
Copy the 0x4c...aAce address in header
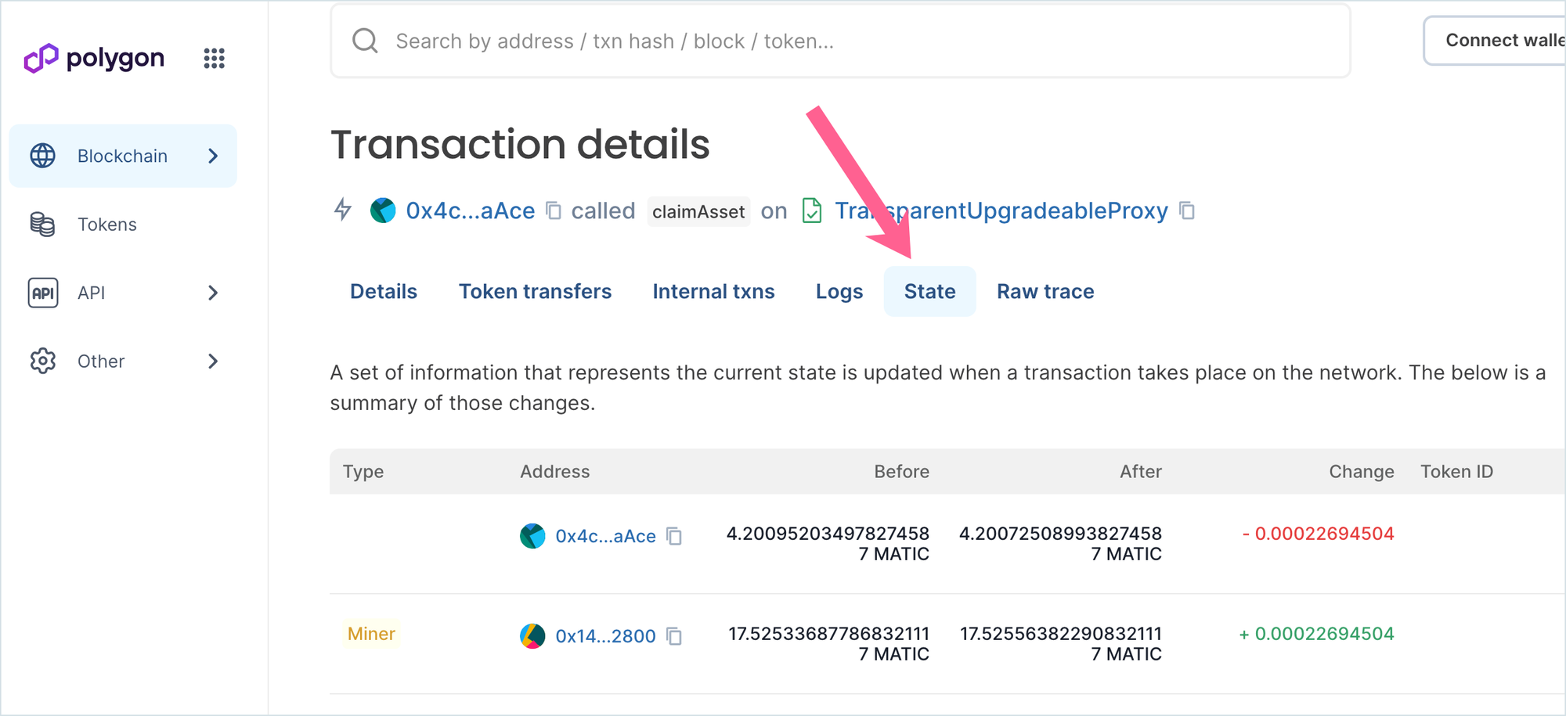(554, 210)
